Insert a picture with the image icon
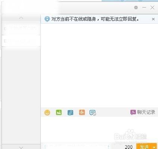This screenshot has width=158, height=149. (59, 112)
